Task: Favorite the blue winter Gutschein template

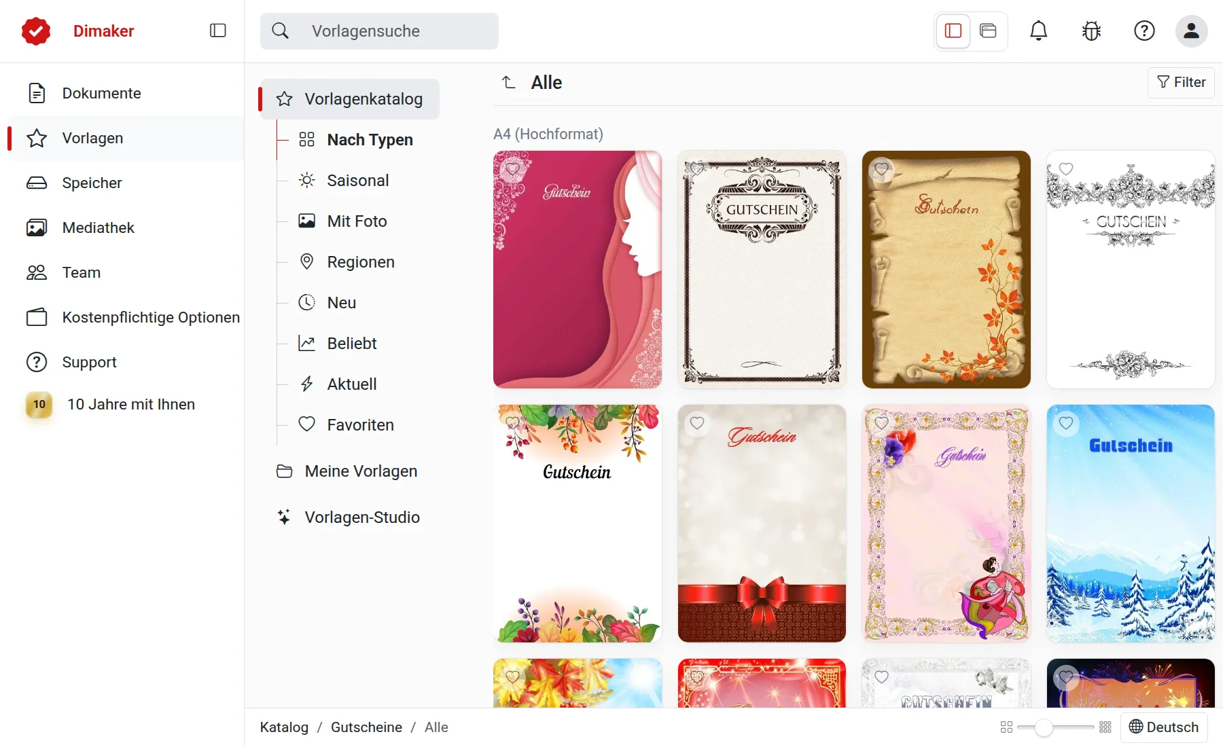Action: (x=1066, y=423)
